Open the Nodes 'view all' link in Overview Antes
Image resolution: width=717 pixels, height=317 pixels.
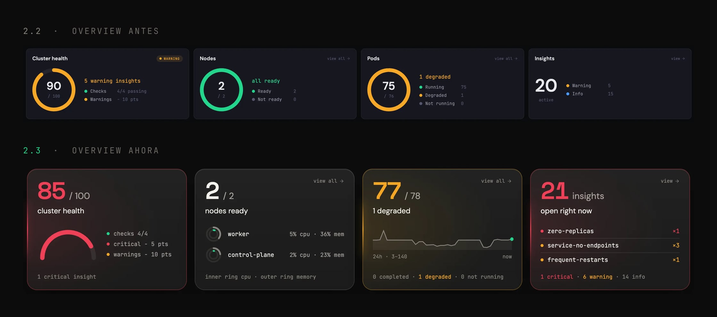pos(338,59)
